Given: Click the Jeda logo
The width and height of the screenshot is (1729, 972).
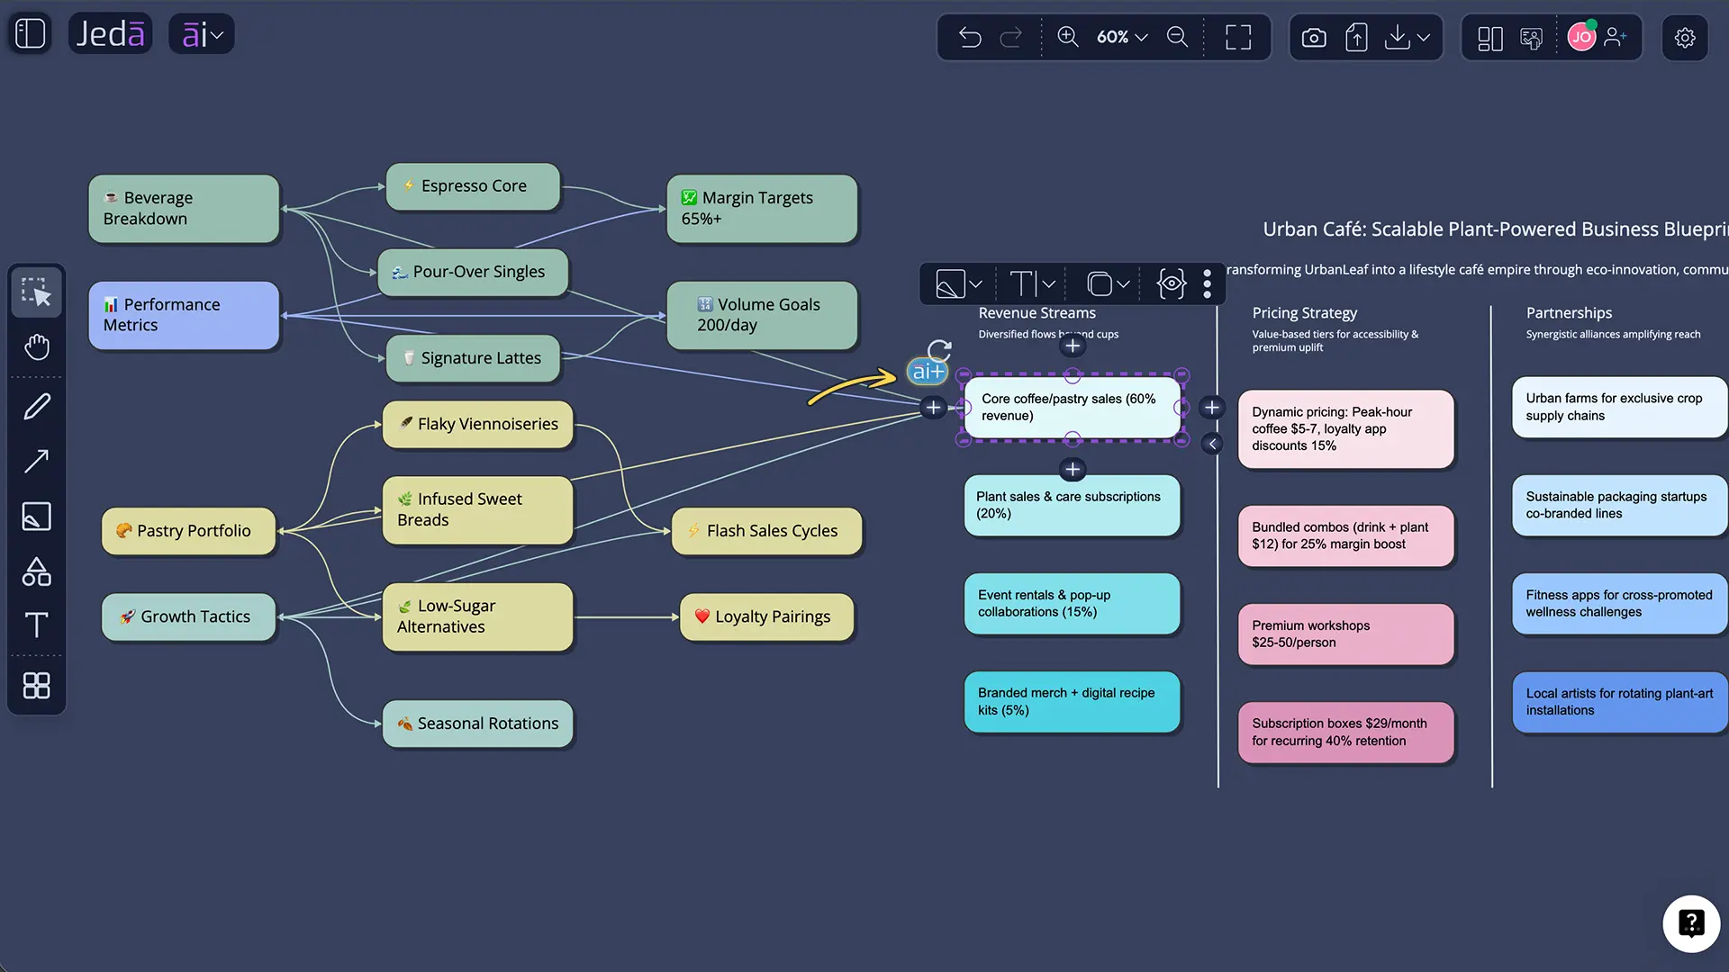Looking at the screenshot, I should pos(110,34).
